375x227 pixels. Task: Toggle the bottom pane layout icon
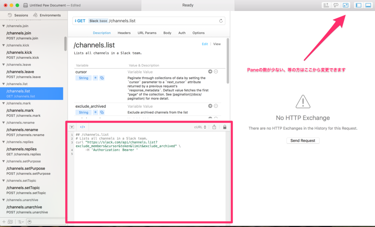[368, 5]
